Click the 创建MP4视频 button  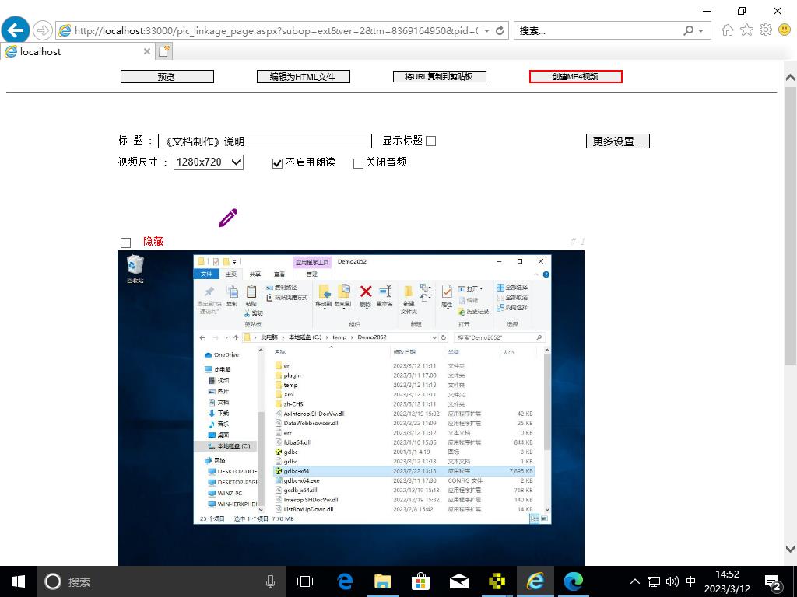click(575, 76)
